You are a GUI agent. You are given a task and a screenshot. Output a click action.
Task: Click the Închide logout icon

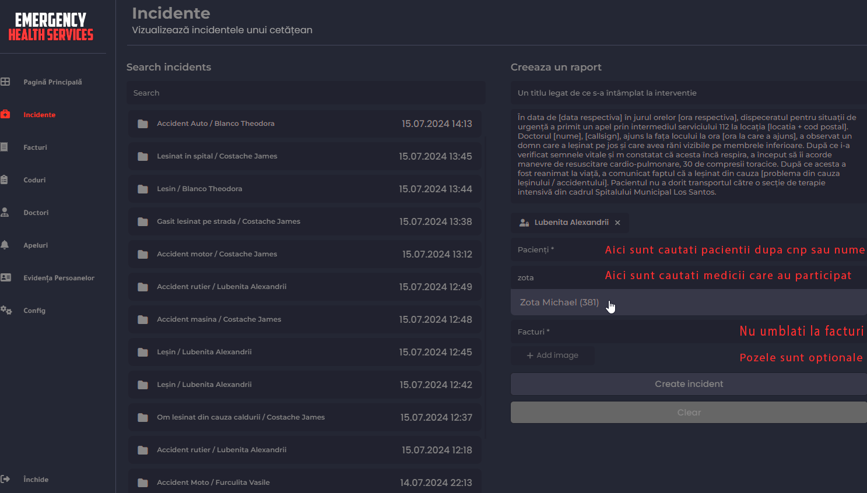pyautogui.click(x=5, y=479)
